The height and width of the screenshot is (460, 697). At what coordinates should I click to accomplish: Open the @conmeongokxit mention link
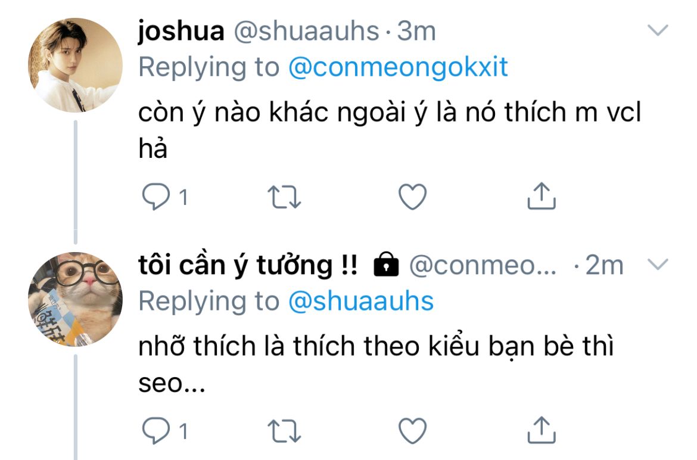click(399, 67)
